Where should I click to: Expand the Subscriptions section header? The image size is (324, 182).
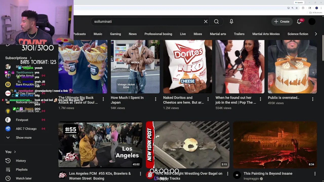18,58
